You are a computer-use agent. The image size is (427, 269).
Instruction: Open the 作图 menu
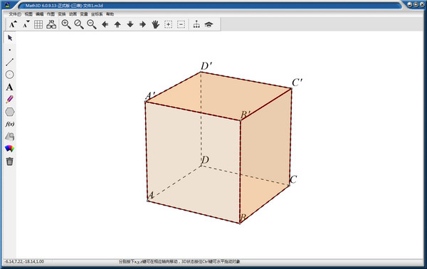[51, 14]
